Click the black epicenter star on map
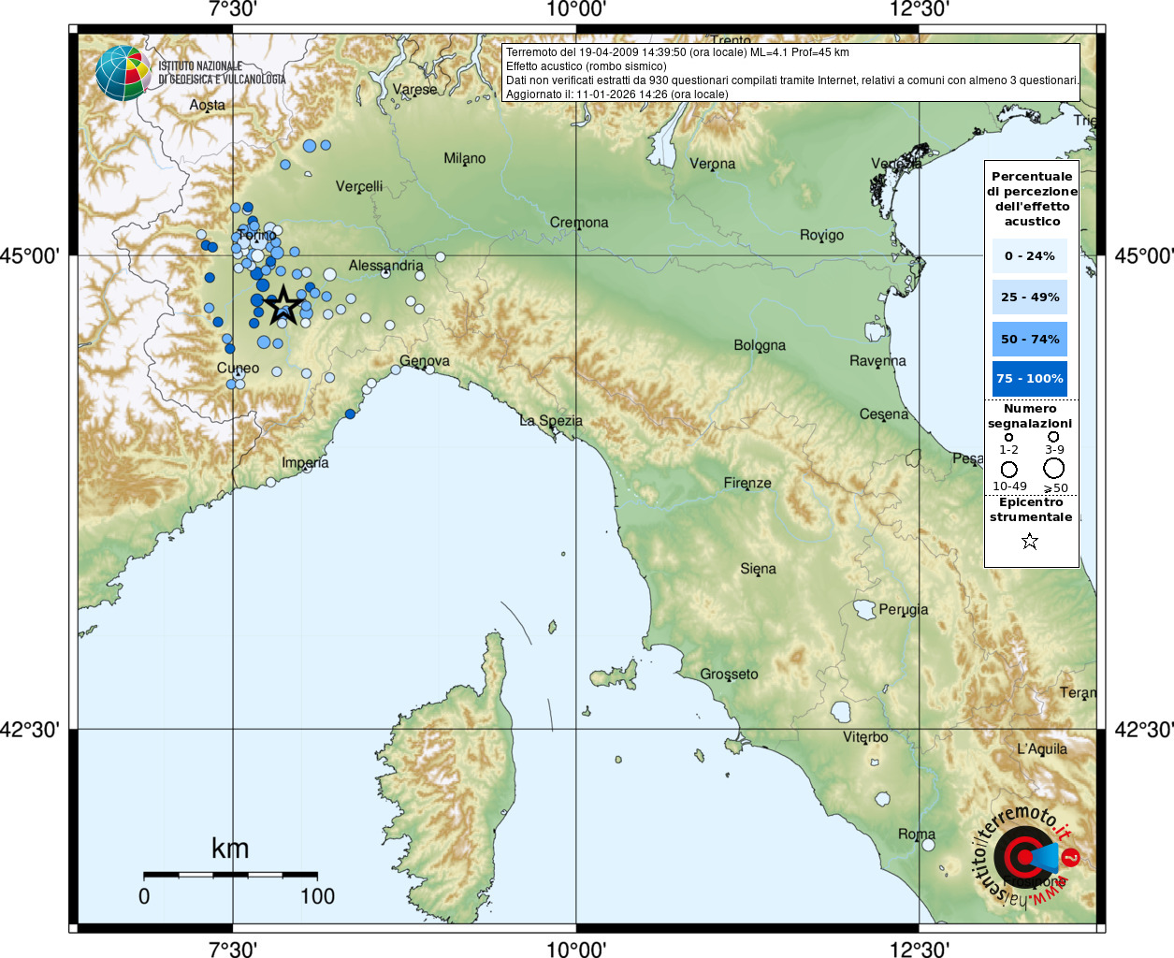This screenshot has height=958, width=1174. tap(283, 306)
